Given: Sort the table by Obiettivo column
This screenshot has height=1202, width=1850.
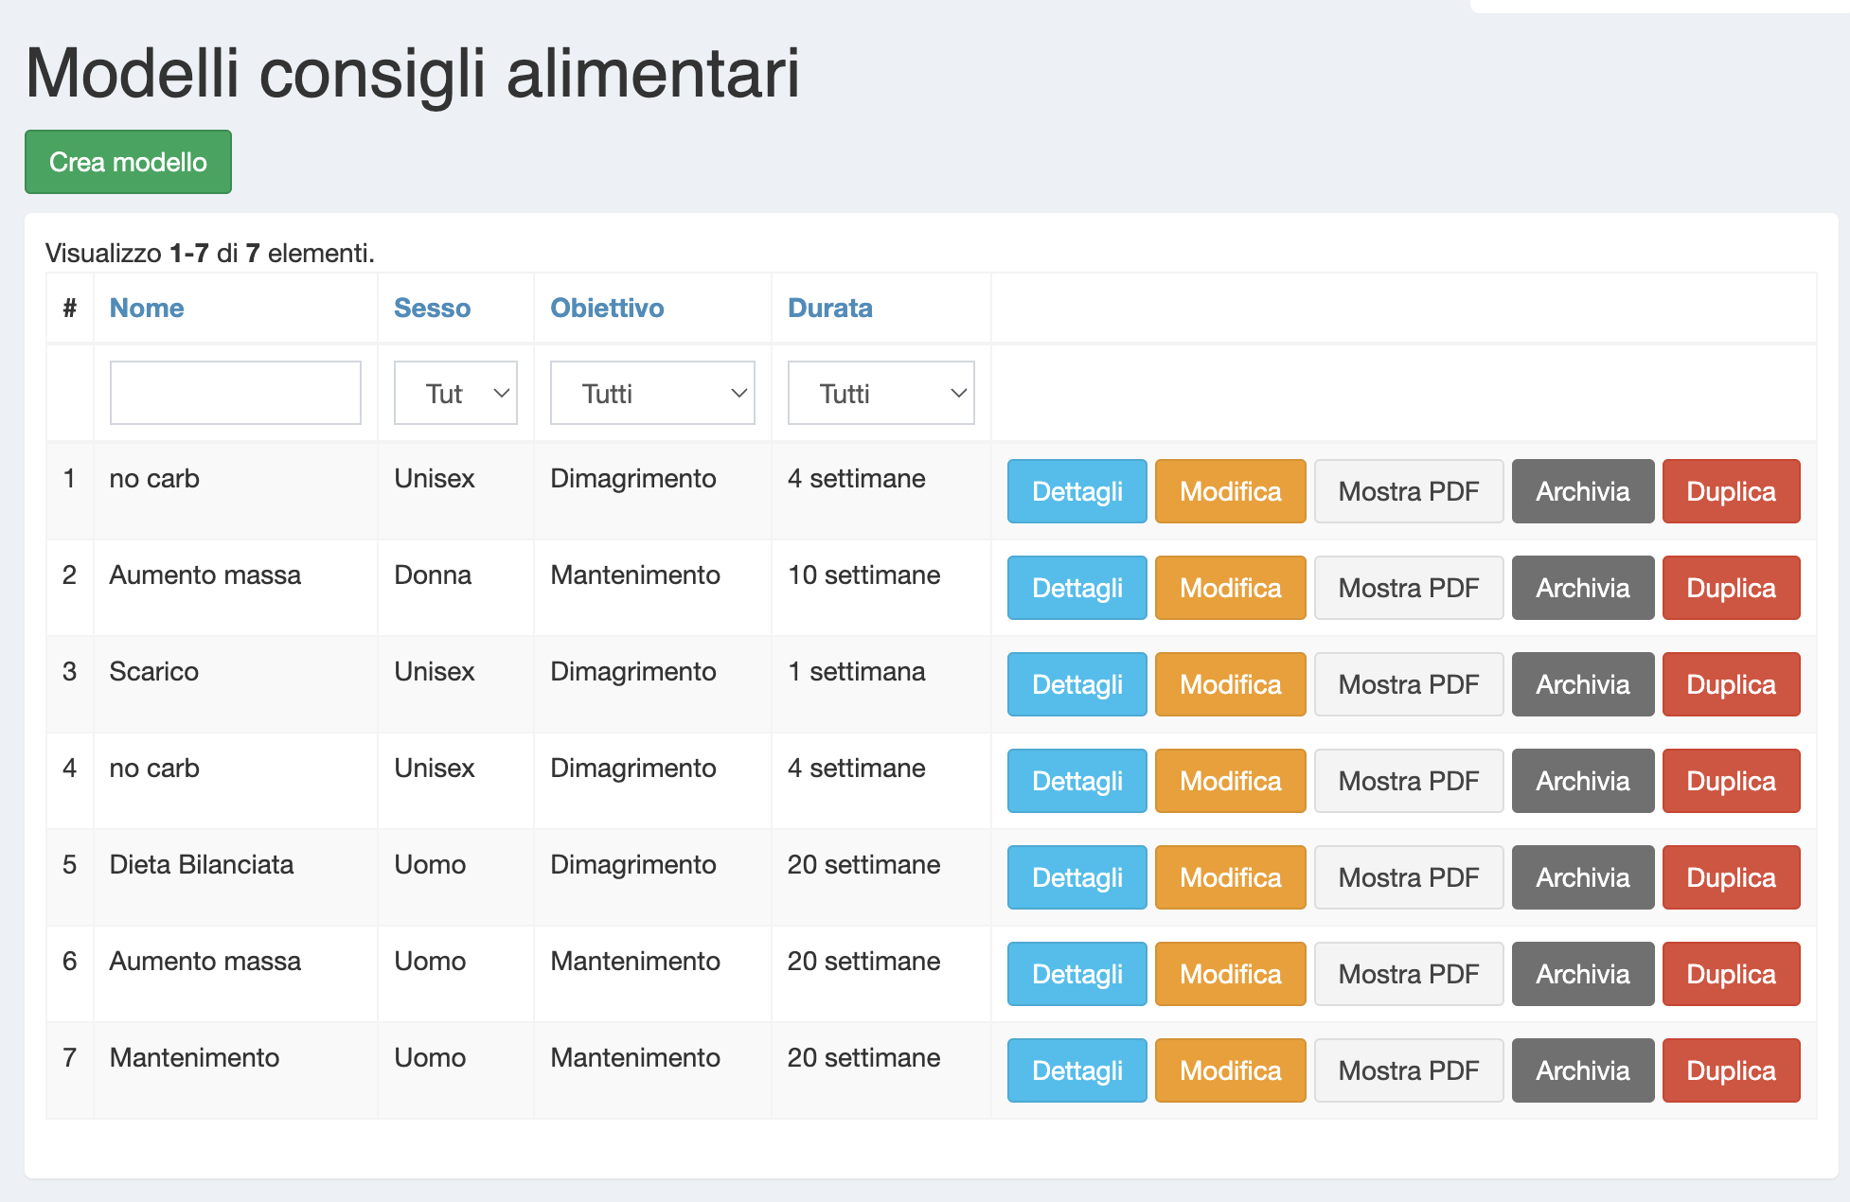Looking at the screenshot, I should pos(607,308).
